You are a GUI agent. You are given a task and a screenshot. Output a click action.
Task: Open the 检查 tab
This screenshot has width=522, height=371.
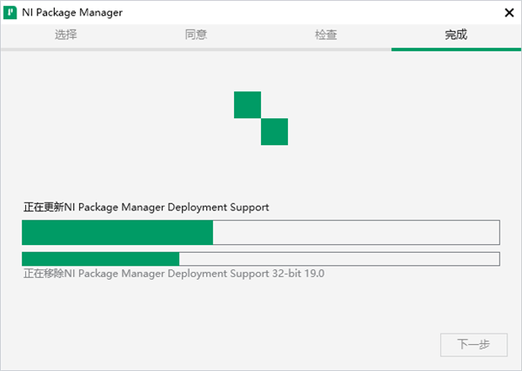(x=326, y=36)
